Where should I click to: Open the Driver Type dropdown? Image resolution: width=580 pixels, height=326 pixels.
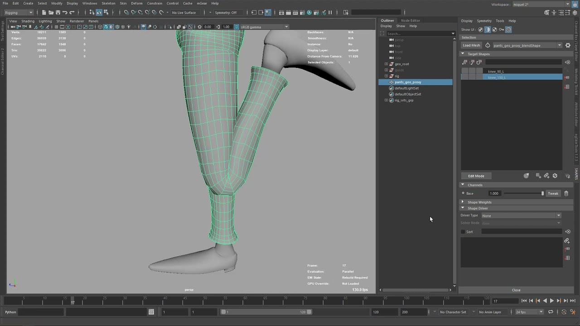click(521, 216)
